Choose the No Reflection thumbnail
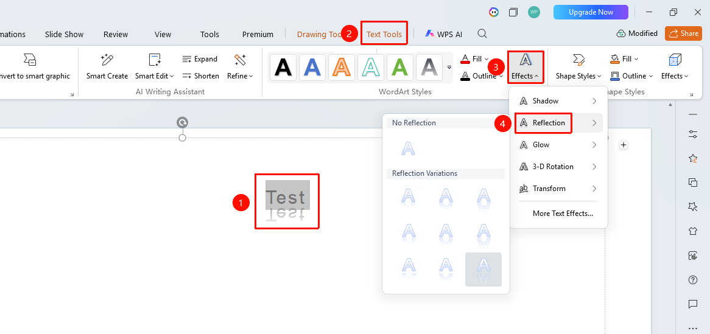This screenshot has width=710, height=334. pos(409,148)
